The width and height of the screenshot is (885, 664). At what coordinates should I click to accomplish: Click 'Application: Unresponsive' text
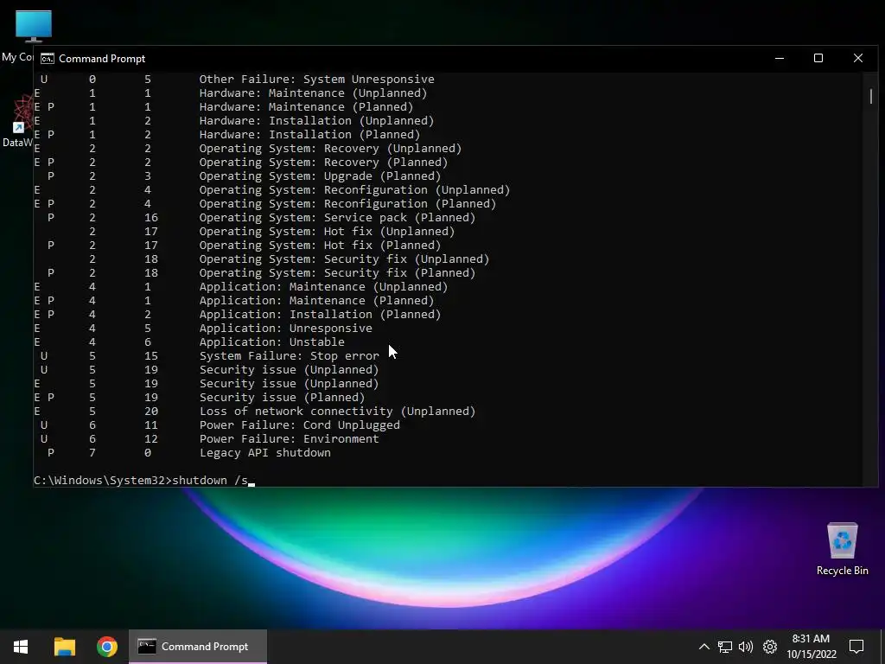[x=285, y=328]
